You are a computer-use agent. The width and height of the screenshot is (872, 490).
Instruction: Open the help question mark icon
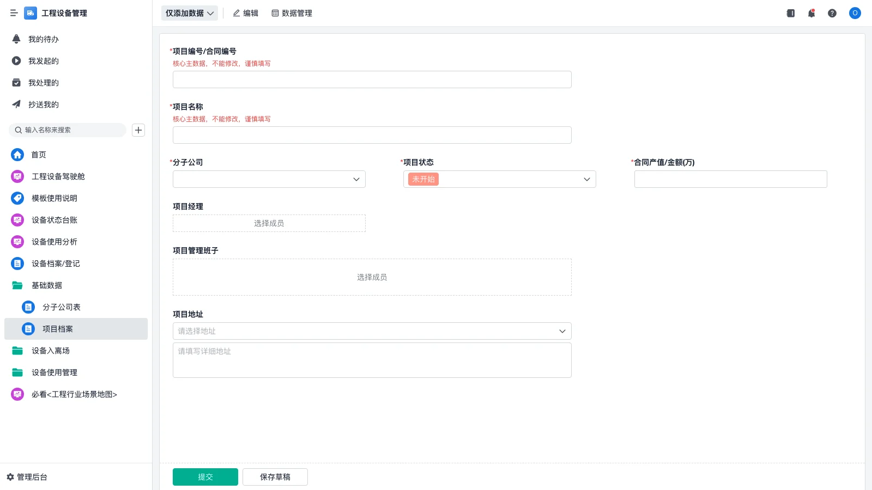pyautogui.click(x=833, y=13)
